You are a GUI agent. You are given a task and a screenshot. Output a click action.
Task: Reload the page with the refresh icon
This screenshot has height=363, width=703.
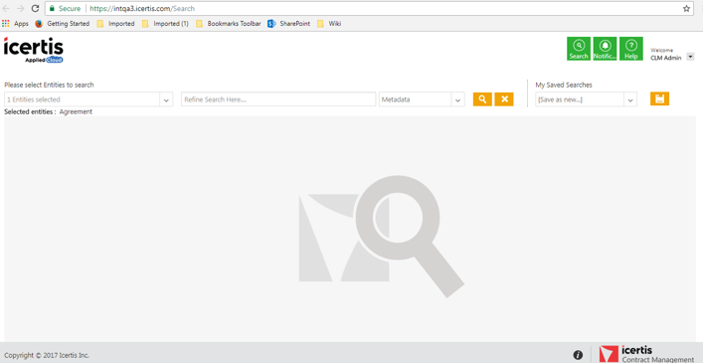(35, 9)
